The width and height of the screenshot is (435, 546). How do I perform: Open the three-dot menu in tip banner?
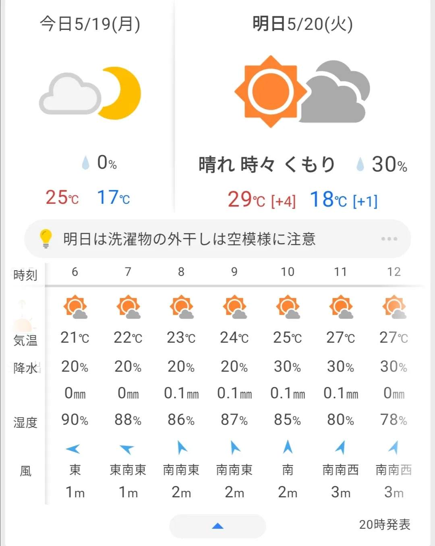389,239
